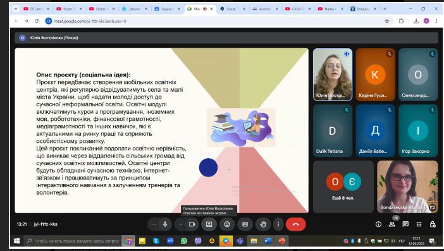This screenshot has width=444, height=251.
Task: Turn off the camera
Action: [x=192, y=224]
